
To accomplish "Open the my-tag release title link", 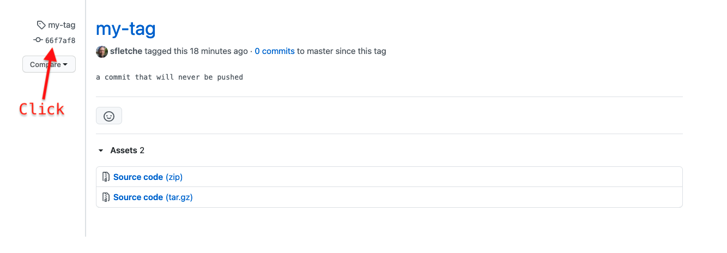I will (x=126, y=29).
